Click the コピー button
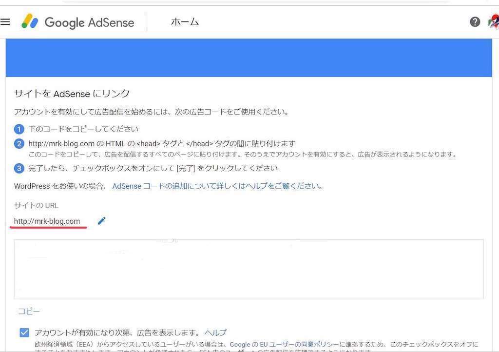The image size is (499, 352). tap(29, 311)
